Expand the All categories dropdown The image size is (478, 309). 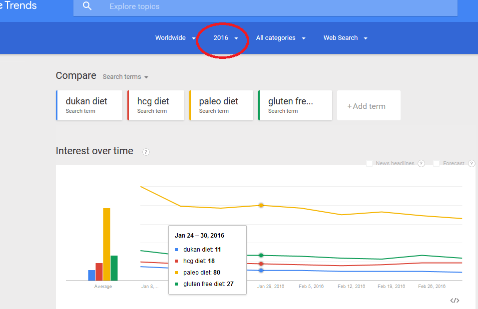pyautogui.click(x=281, y=38)
